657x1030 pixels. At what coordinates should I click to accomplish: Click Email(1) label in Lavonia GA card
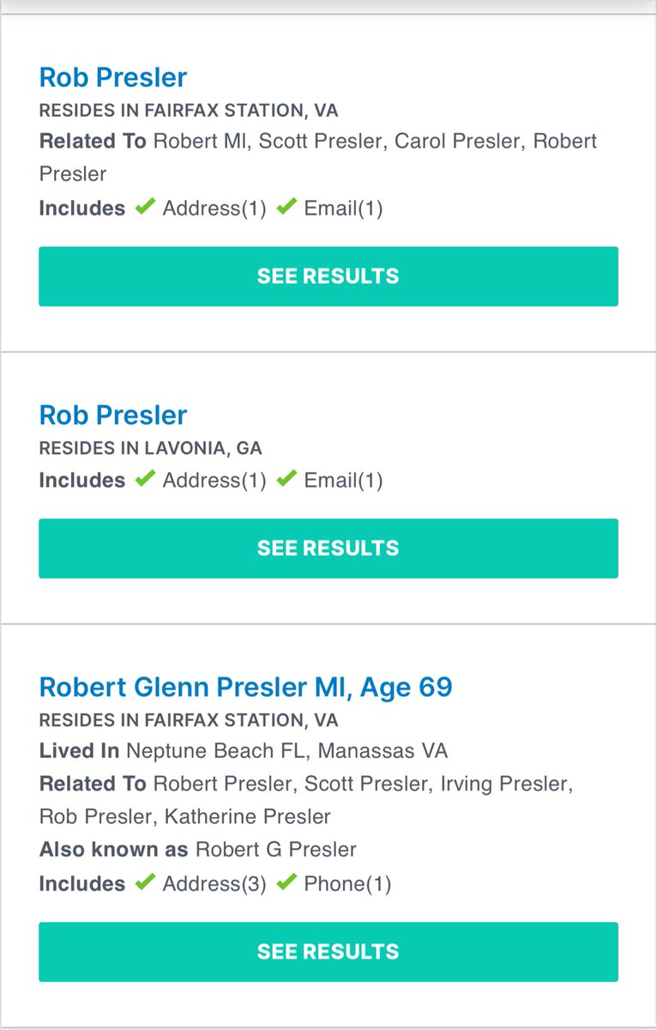coord(343,481)
